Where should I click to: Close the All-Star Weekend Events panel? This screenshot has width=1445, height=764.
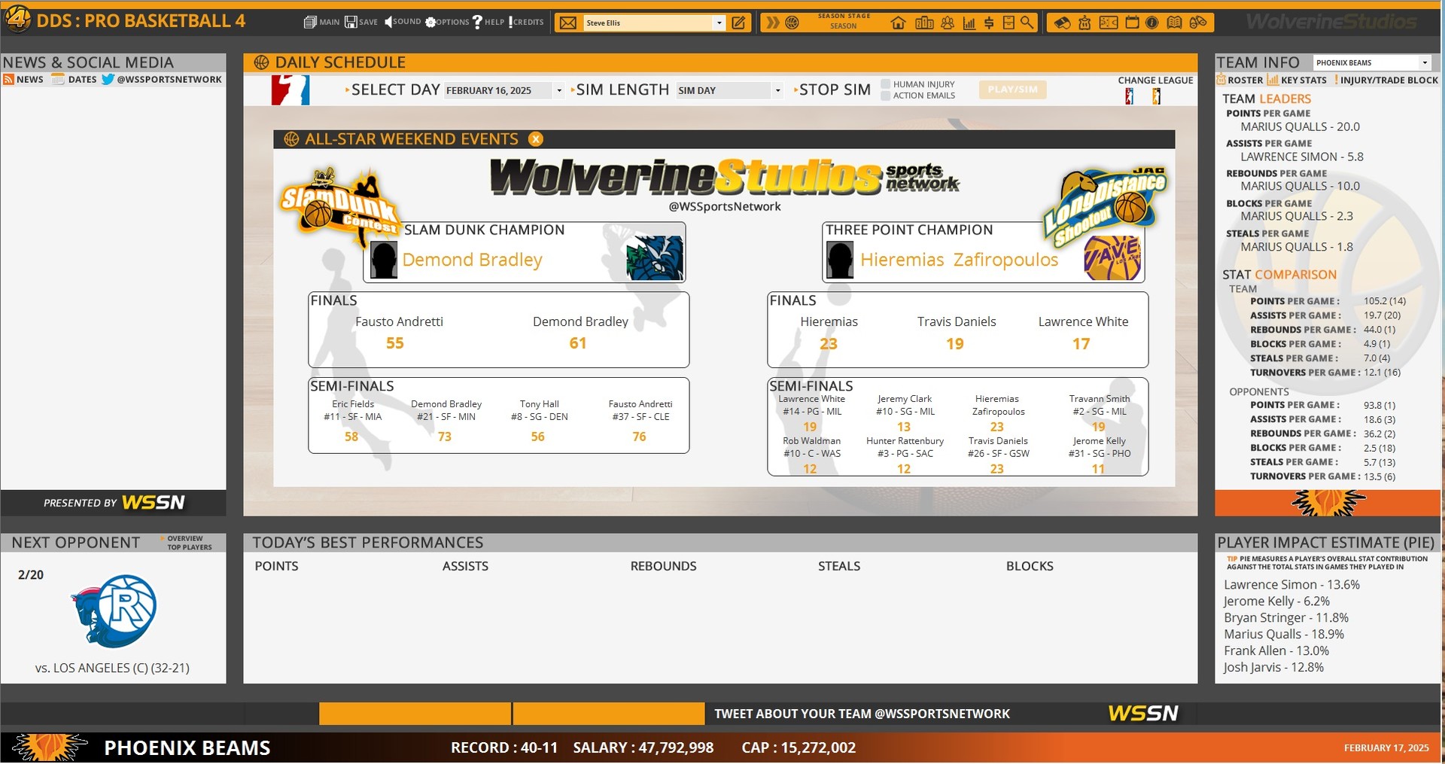coord(535,139)
